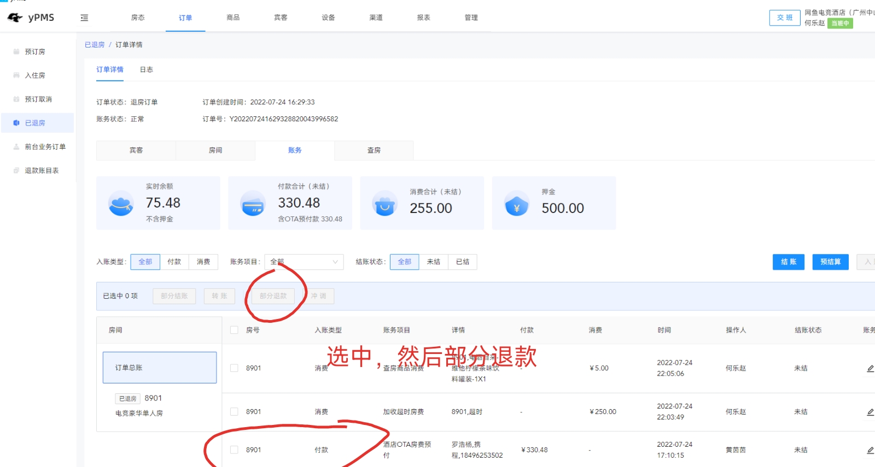This screenshot has width=875, height=467.
Task: Toggle the select-all checkbox in table header
Action: tap(234, 330)
